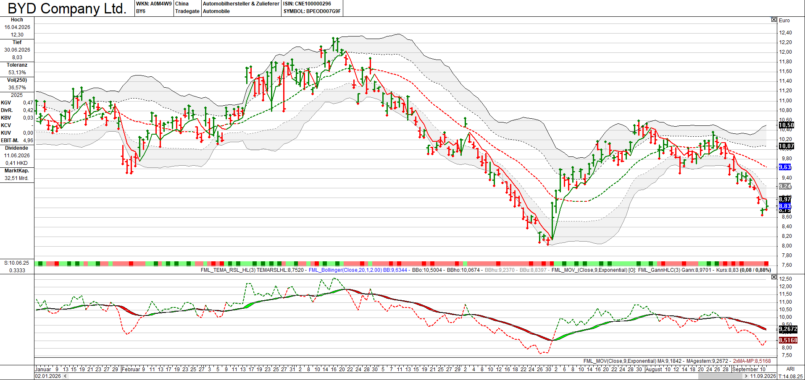Screen dimensions: 805x380
Task: Click the MAgestern:9,2672 legend entry
Action: (x=707, y=361)
